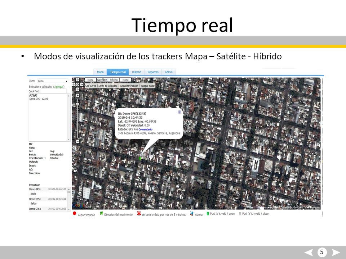Screen dimensions: 346x259
Task: Close the Demo GPS info balloon
Action: 179,112
